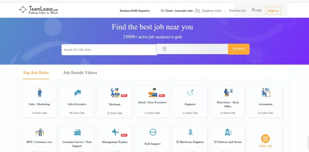Click the Sales / Marketing label
Image resolution: width=309 pixels, height=152 pixels.
[x=39, y=104]
